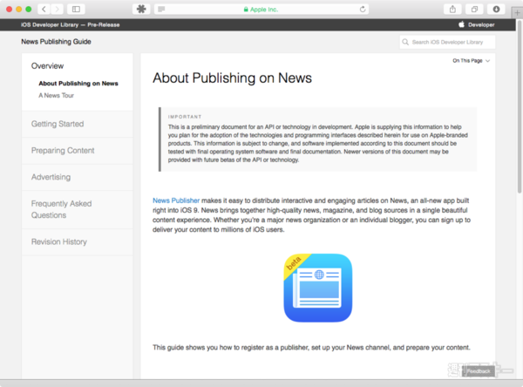
Task: Click the IMPORTANT note label
Action: pyautogui.click(x=185, y=117)
